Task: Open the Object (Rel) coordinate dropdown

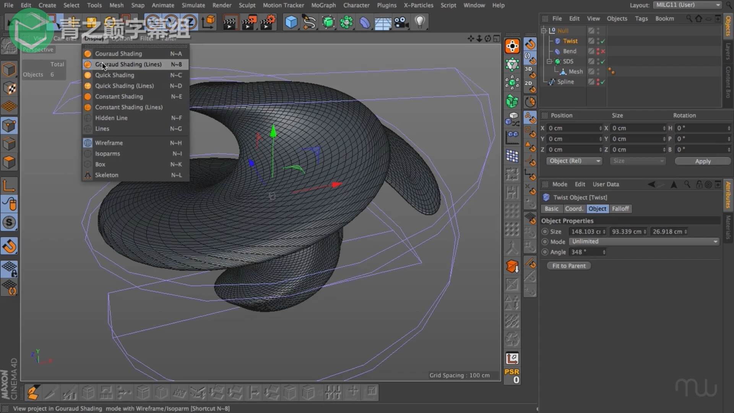Action: pyautogui.click(x=574, y=161)
